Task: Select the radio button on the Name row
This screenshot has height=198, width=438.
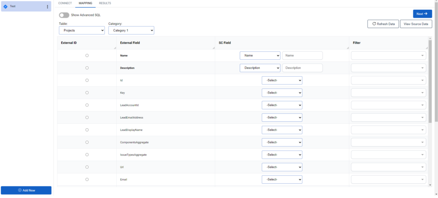Action: pos(87,55)
